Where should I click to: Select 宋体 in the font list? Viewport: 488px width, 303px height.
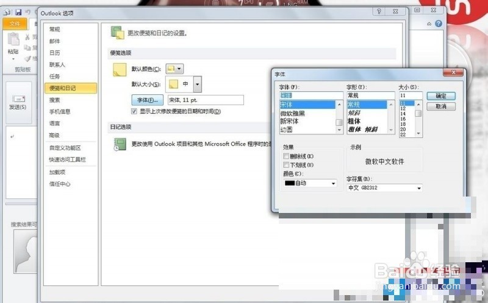tap(307, 105)
